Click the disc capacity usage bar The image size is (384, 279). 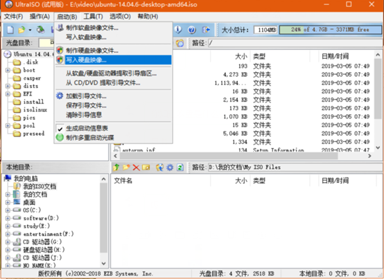click(330, 30)
